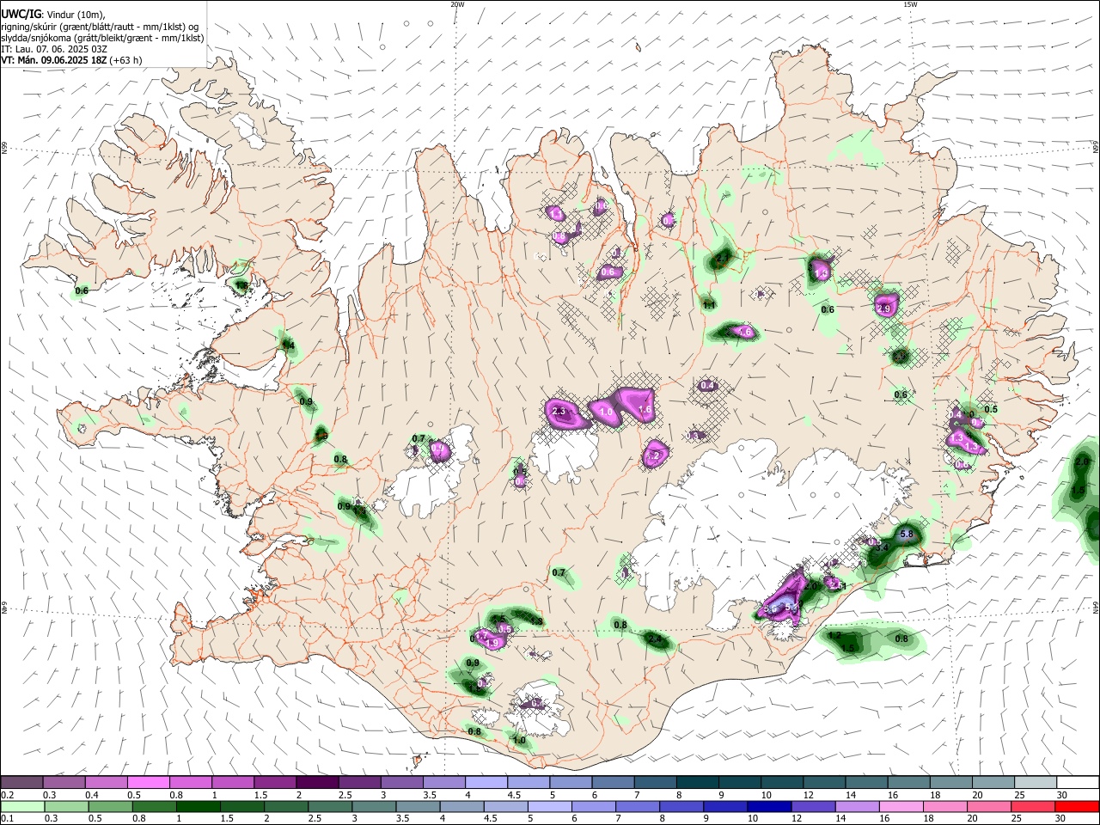
Task: Click the 'slydda/snjókoma' legend description line
Action: pos(102,38)
